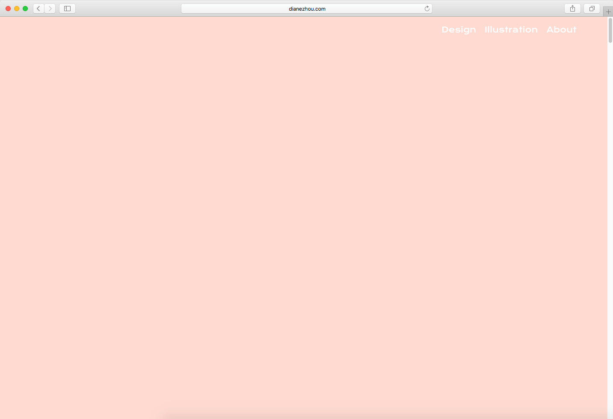
Task: Go back to the previous page
Action: [38, 9]
